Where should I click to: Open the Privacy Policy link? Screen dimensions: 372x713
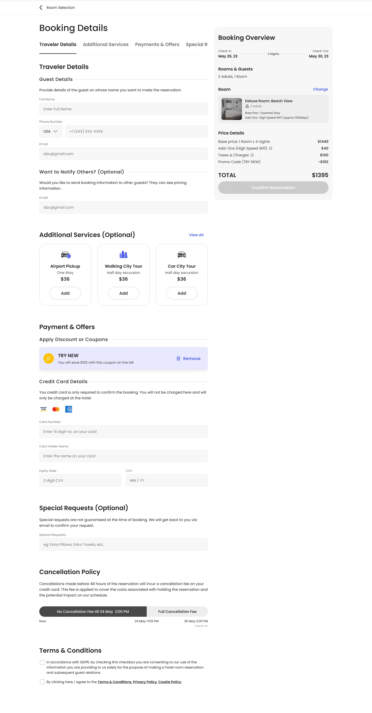[x=145, y=682]
